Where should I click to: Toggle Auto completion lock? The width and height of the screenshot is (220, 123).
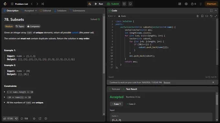pyautogui.click(x=122, y=16)
